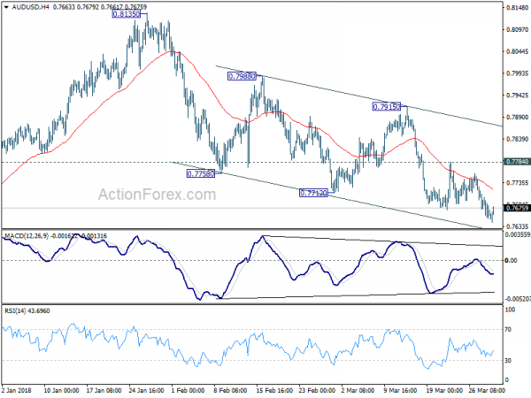Click the 10 Jan 00:00 date label
The height and width of the screenshot is (398, 531).
click(62, 390)
